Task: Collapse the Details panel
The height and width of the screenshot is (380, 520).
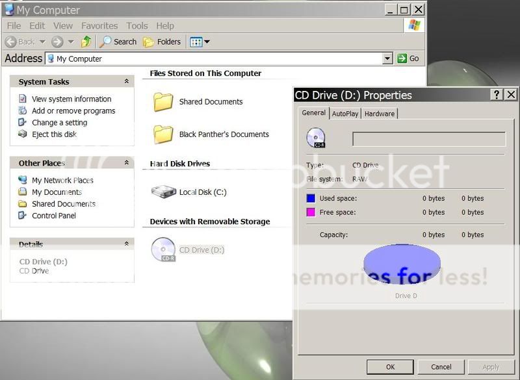Action: pyautogui.click(x=127, y=244)
